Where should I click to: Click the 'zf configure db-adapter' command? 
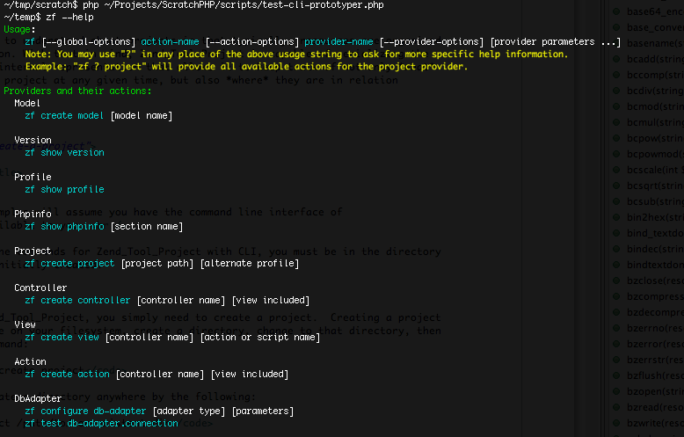tap(86, 411)
